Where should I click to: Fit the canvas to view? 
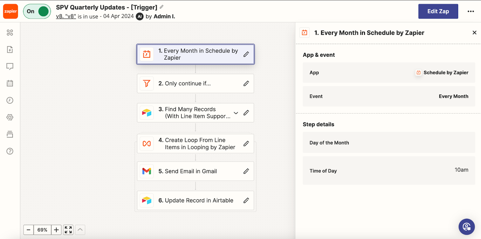(68, 230)
